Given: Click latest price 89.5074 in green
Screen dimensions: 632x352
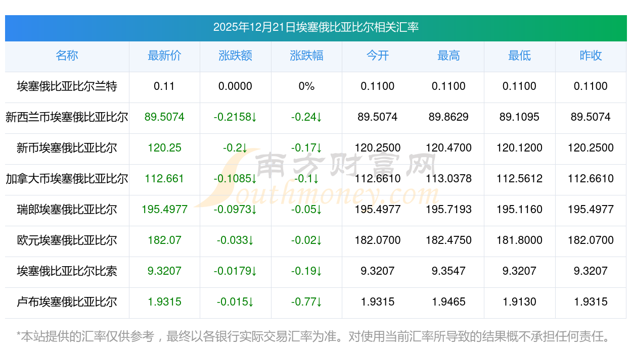Looking at the screenshot, I should [164, 117].
